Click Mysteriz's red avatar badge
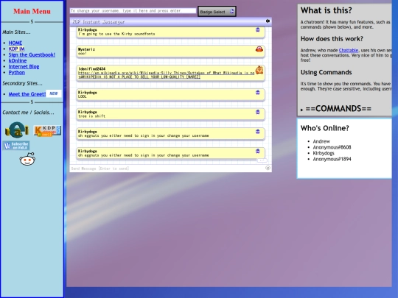The width and height of the screenshot is (398, 298). 259,49
